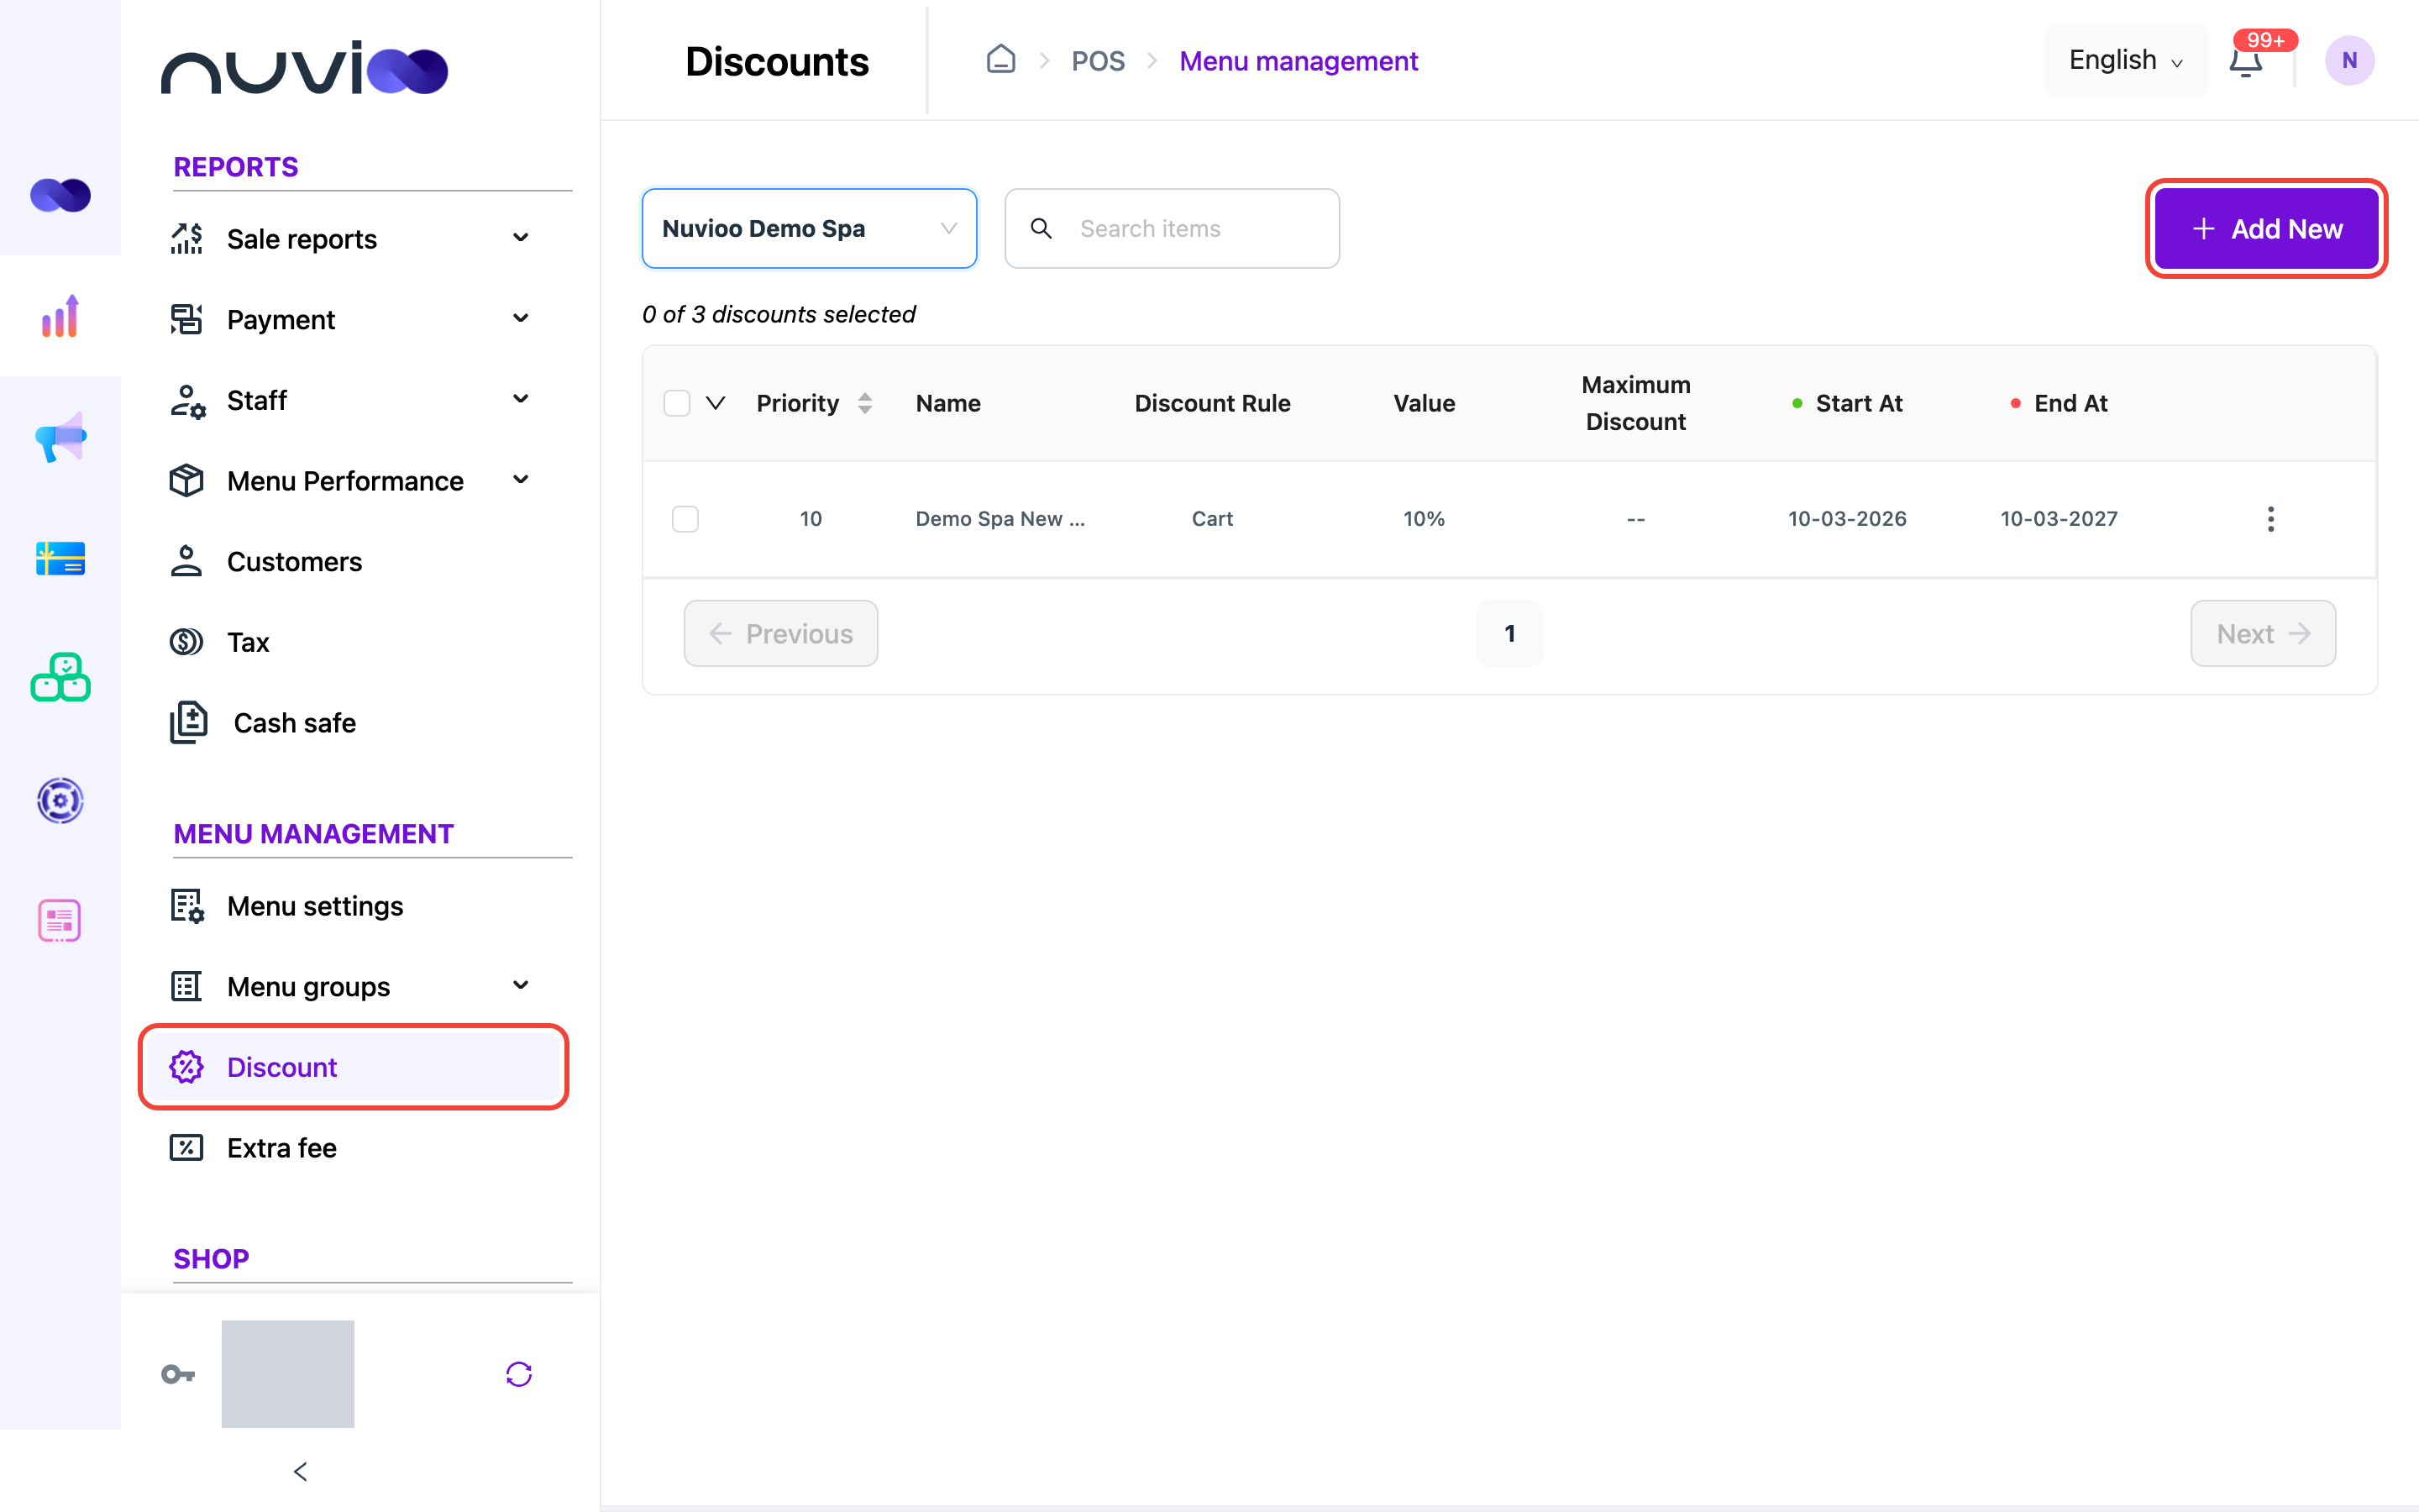Open the gift card icon in left rail
This screenshot has width=2419, height=1512.
point(60,558)
